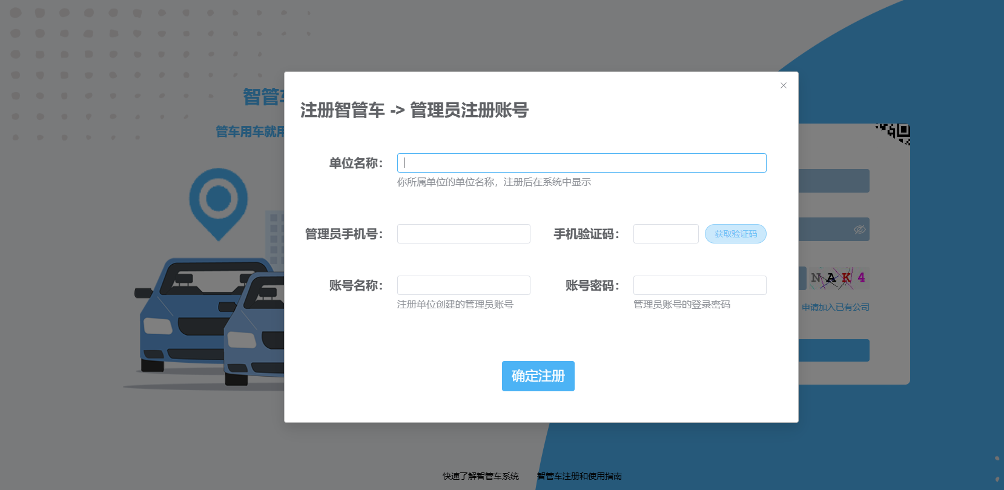Image resolution: width=1004 pixels, height=490 pixels.
Task: Focus the 单位名称 input field
Action: tap(581, 163)
